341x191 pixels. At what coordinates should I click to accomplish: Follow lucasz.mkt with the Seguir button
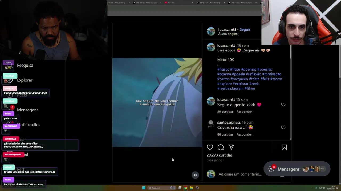245,29
